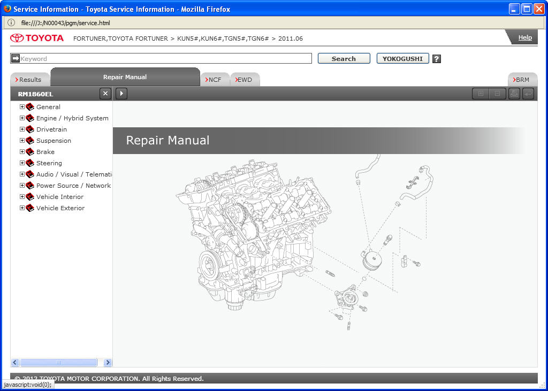This screenshot has height=391, width=548.
Task: Click the Audio / Visual book icon
Action: 30,174
